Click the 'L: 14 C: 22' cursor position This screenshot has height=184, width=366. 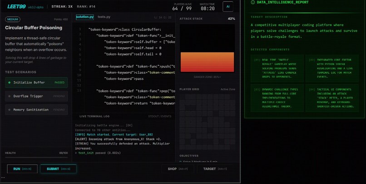[163, 18]
